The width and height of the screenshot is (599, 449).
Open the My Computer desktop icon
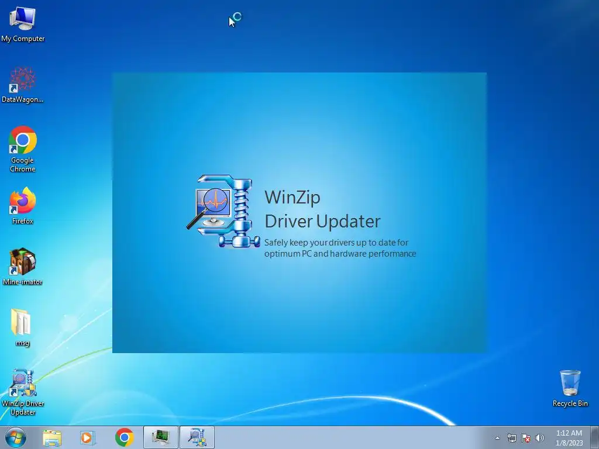point(23,24)
